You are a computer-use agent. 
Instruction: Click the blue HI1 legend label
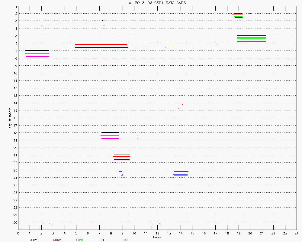(102, 240)
